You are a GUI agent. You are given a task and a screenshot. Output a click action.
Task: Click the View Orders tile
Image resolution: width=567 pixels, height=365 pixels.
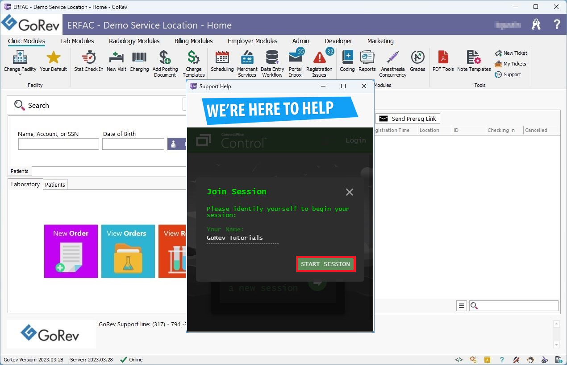click(x=128, y=251)
